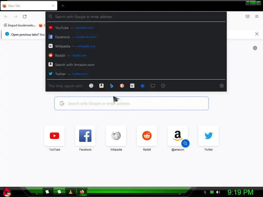263x197 pixels.
Task: Open search settings gear in dropdown
Action: pos(222,86)
